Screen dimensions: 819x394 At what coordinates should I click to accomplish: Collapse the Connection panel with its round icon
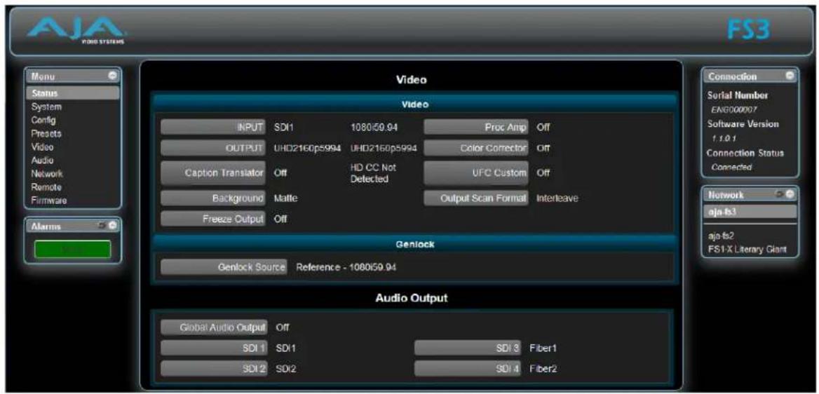pyautogui.click(x=790, y=76)
